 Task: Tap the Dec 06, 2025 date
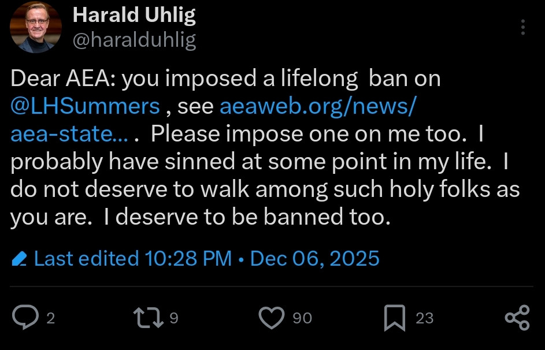coord(315,258)
